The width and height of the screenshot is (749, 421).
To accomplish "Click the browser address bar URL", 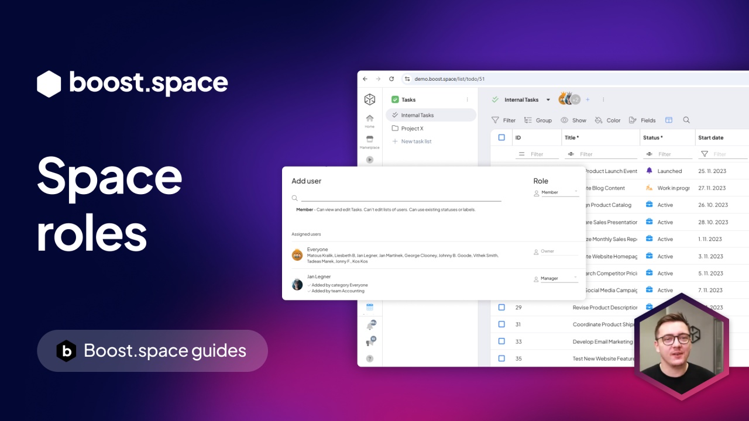I will 449,79.
